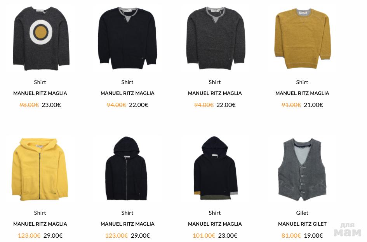Image resolution: width=367 pixels, height=242 pixels.
Task: Open the dark grey sweater priced 22.00€
Action: [216, 38]
